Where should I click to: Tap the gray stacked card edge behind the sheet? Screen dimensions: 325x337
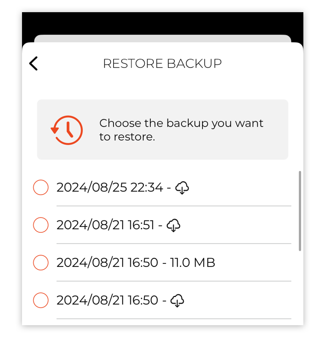click(x=162, y=38)
